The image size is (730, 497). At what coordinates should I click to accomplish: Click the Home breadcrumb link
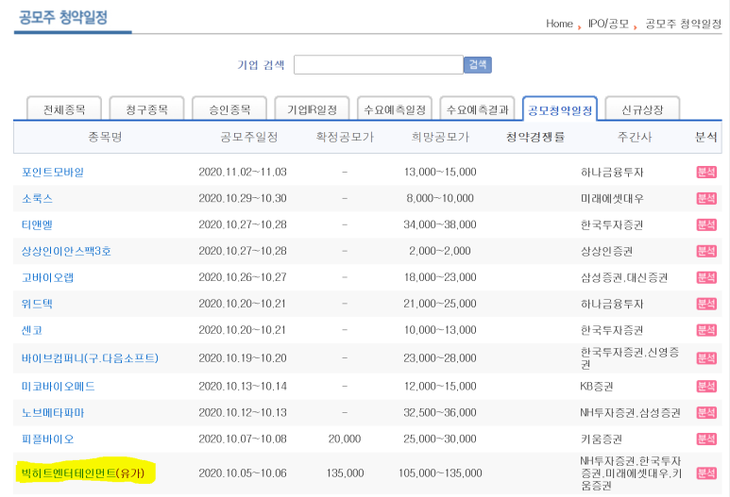[559, 24]
